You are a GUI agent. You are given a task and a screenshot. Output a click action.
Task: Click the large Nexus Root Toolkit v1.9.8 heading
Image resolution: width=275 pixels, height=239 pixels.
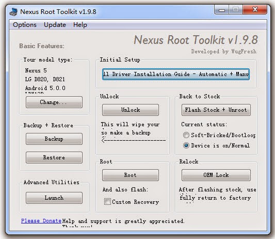coord(196,40)
